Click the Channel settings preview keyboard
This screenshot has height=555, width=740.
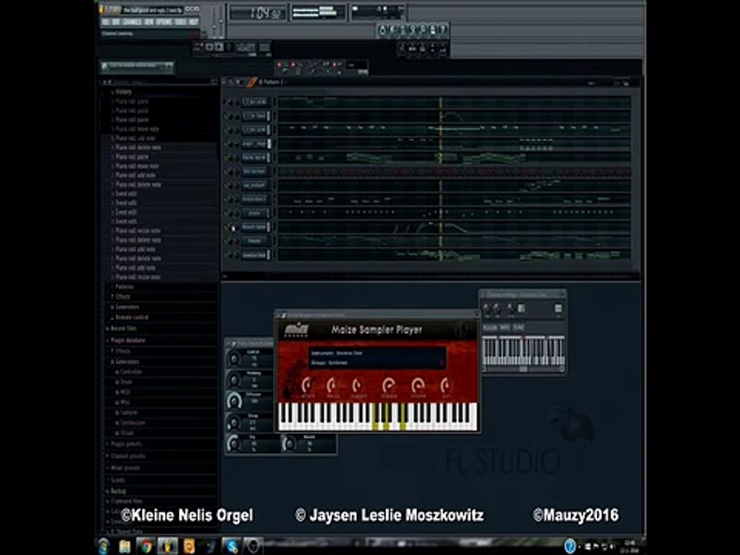coord(523,351)
